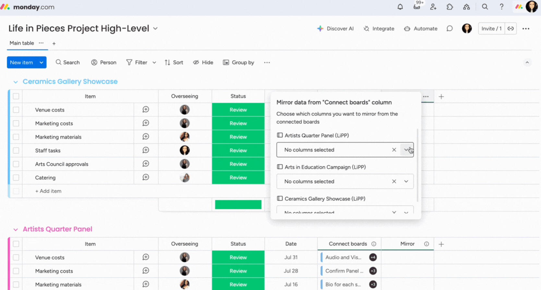The width and height of the screenshot is (541, 290).
Task: Clear Arts in Education Campaign column selection
Action: coord(394,182)
